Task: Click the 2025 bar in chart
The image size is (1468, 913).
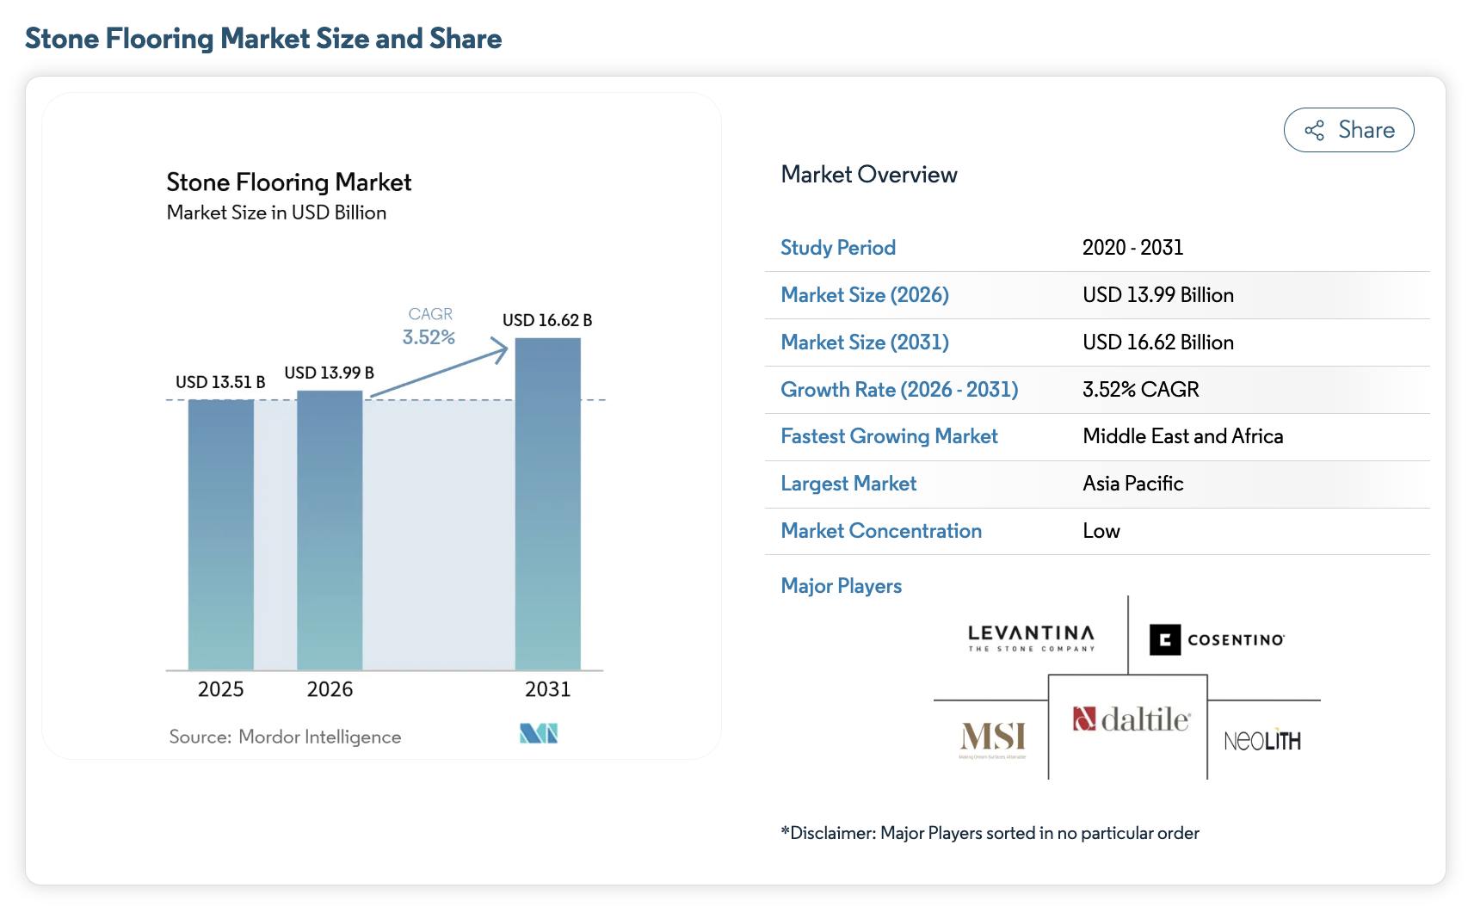Action: 221,535
